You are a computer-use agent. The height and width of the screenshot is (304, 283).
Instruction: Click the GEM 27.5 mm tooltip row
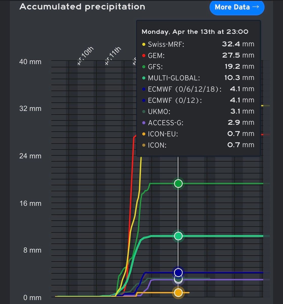click(198, 55)
